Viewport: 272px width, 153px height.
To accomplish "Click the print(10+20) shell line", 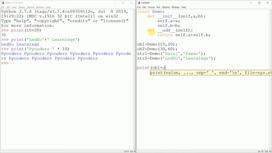I will pyautogui.click(x=21, y=30).
